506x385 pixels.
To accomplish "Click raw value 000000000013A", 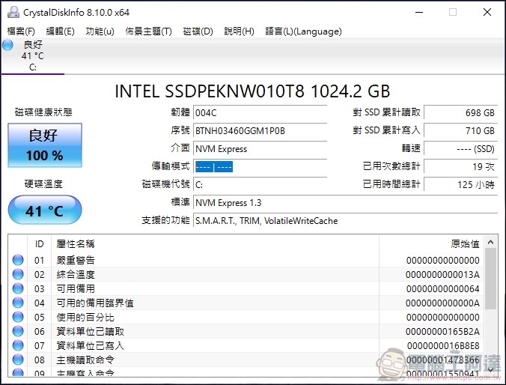I will (x=442, y=275).
